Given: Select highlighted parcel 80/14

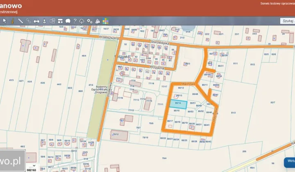Looking at the screenshot, I should coord(178,105).
